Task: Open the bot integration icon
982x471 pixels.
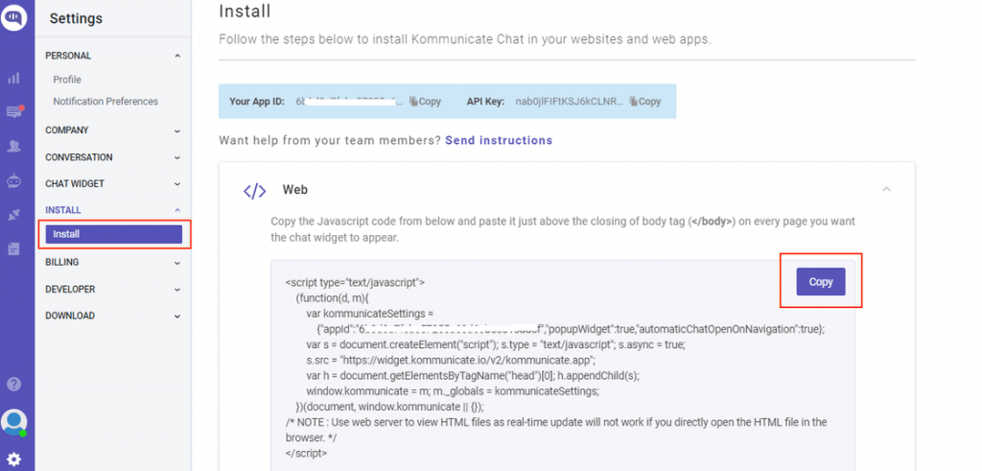Action: pyautogui.click(x=13, y=181)
